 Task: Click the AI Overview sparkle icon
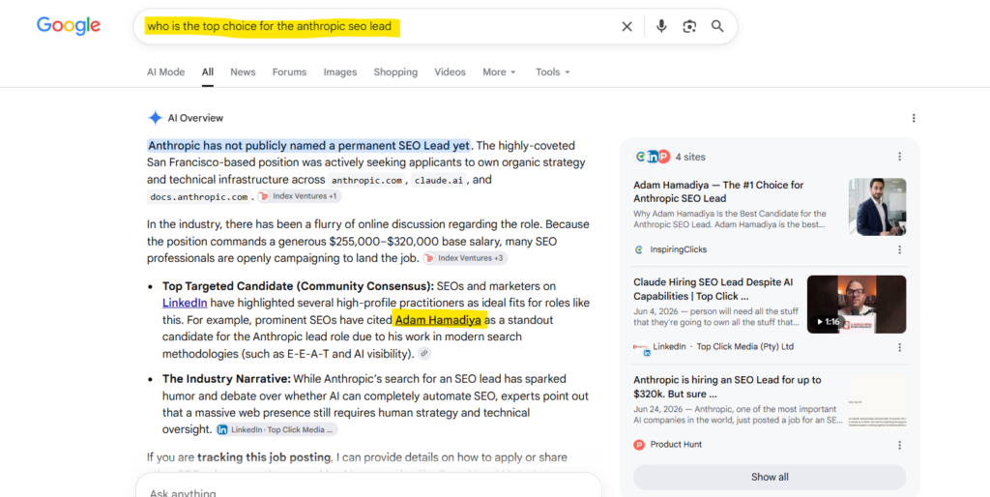click(x=155, y=118)
